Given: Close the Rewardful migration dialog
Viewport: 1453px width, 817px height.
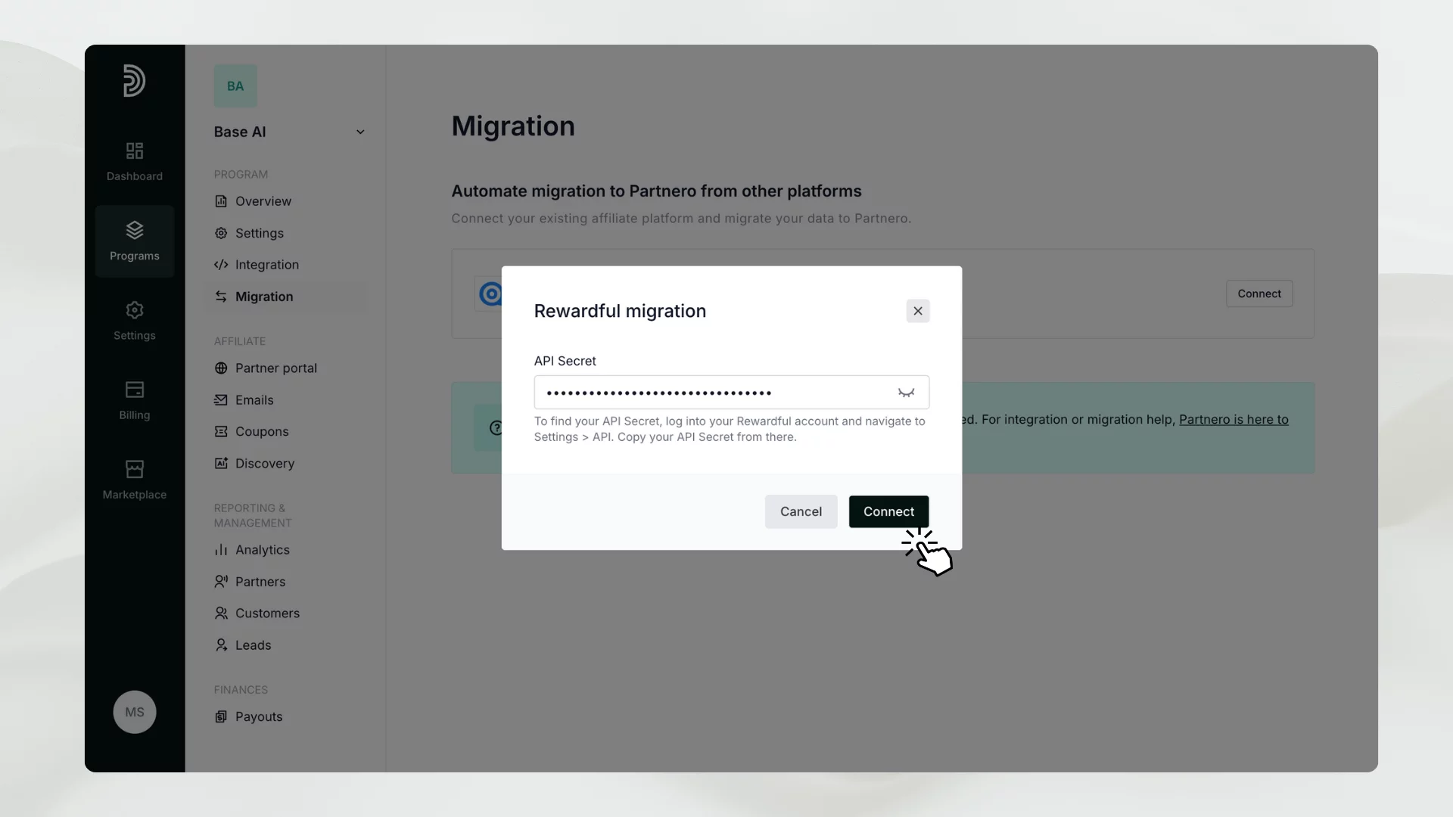Looking at the screenshot, I should coord(917,311).
